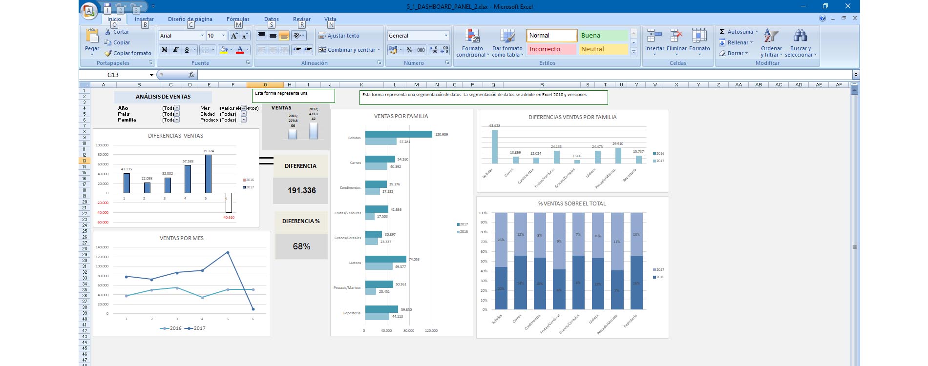Click the yellow fill color bucket
928x366 pixels.
tap(224, 50)
